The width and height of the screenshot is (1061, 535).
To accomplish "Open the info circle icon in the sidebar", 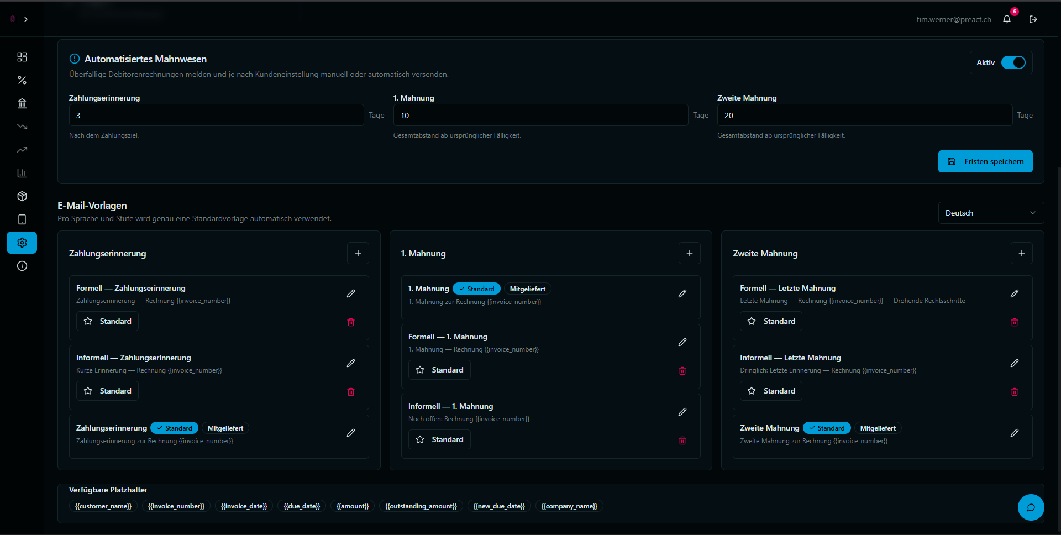I will [x=22, y=266].
